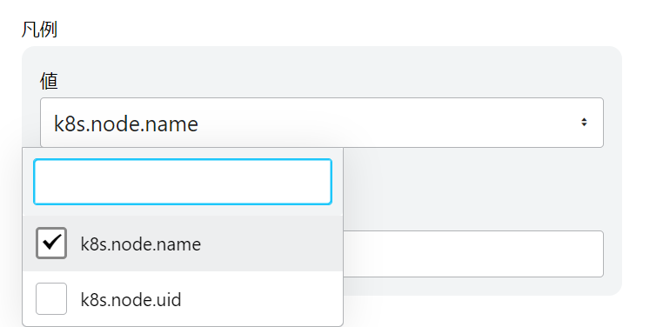Click the text field partly hidden behind dropdown
Viewport: 663px width, 327px height.
(473, 254)
